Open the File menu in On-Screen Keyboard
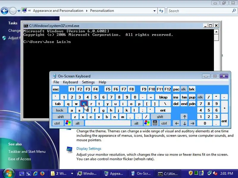Viewport: 238px width, 178px height. tap(56, 82)
